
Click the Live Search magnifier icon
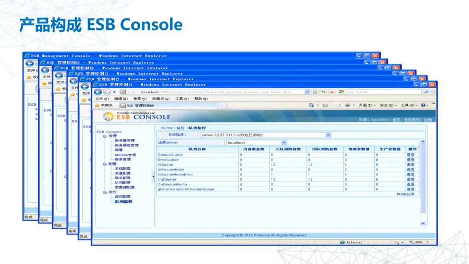click(426, 92)
